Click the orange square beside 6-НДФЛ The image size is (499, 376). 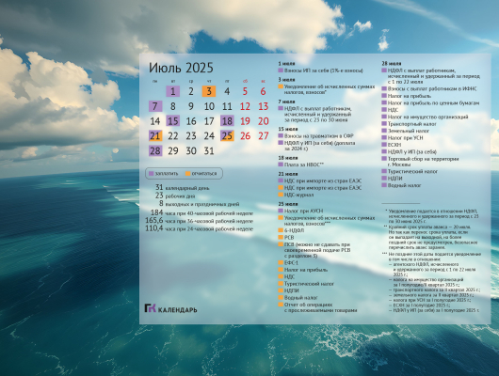(281, 230)
